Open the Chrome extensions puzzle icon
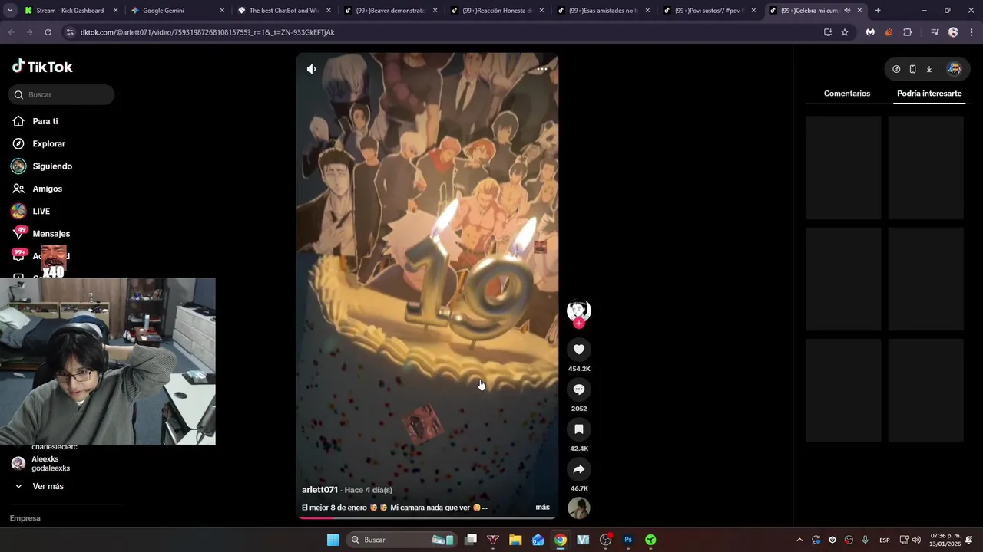The image size is (983, 552). [908, 32]
